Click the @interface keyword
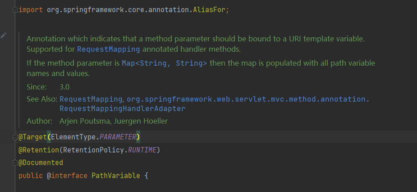The height and width of the screenshot is (192, 417). pyautogui.click(x=67, y=175)
